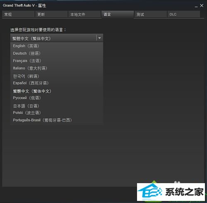Choose the Korean language entry
Viewport: 207px width, 203px height.
[57, 76]
